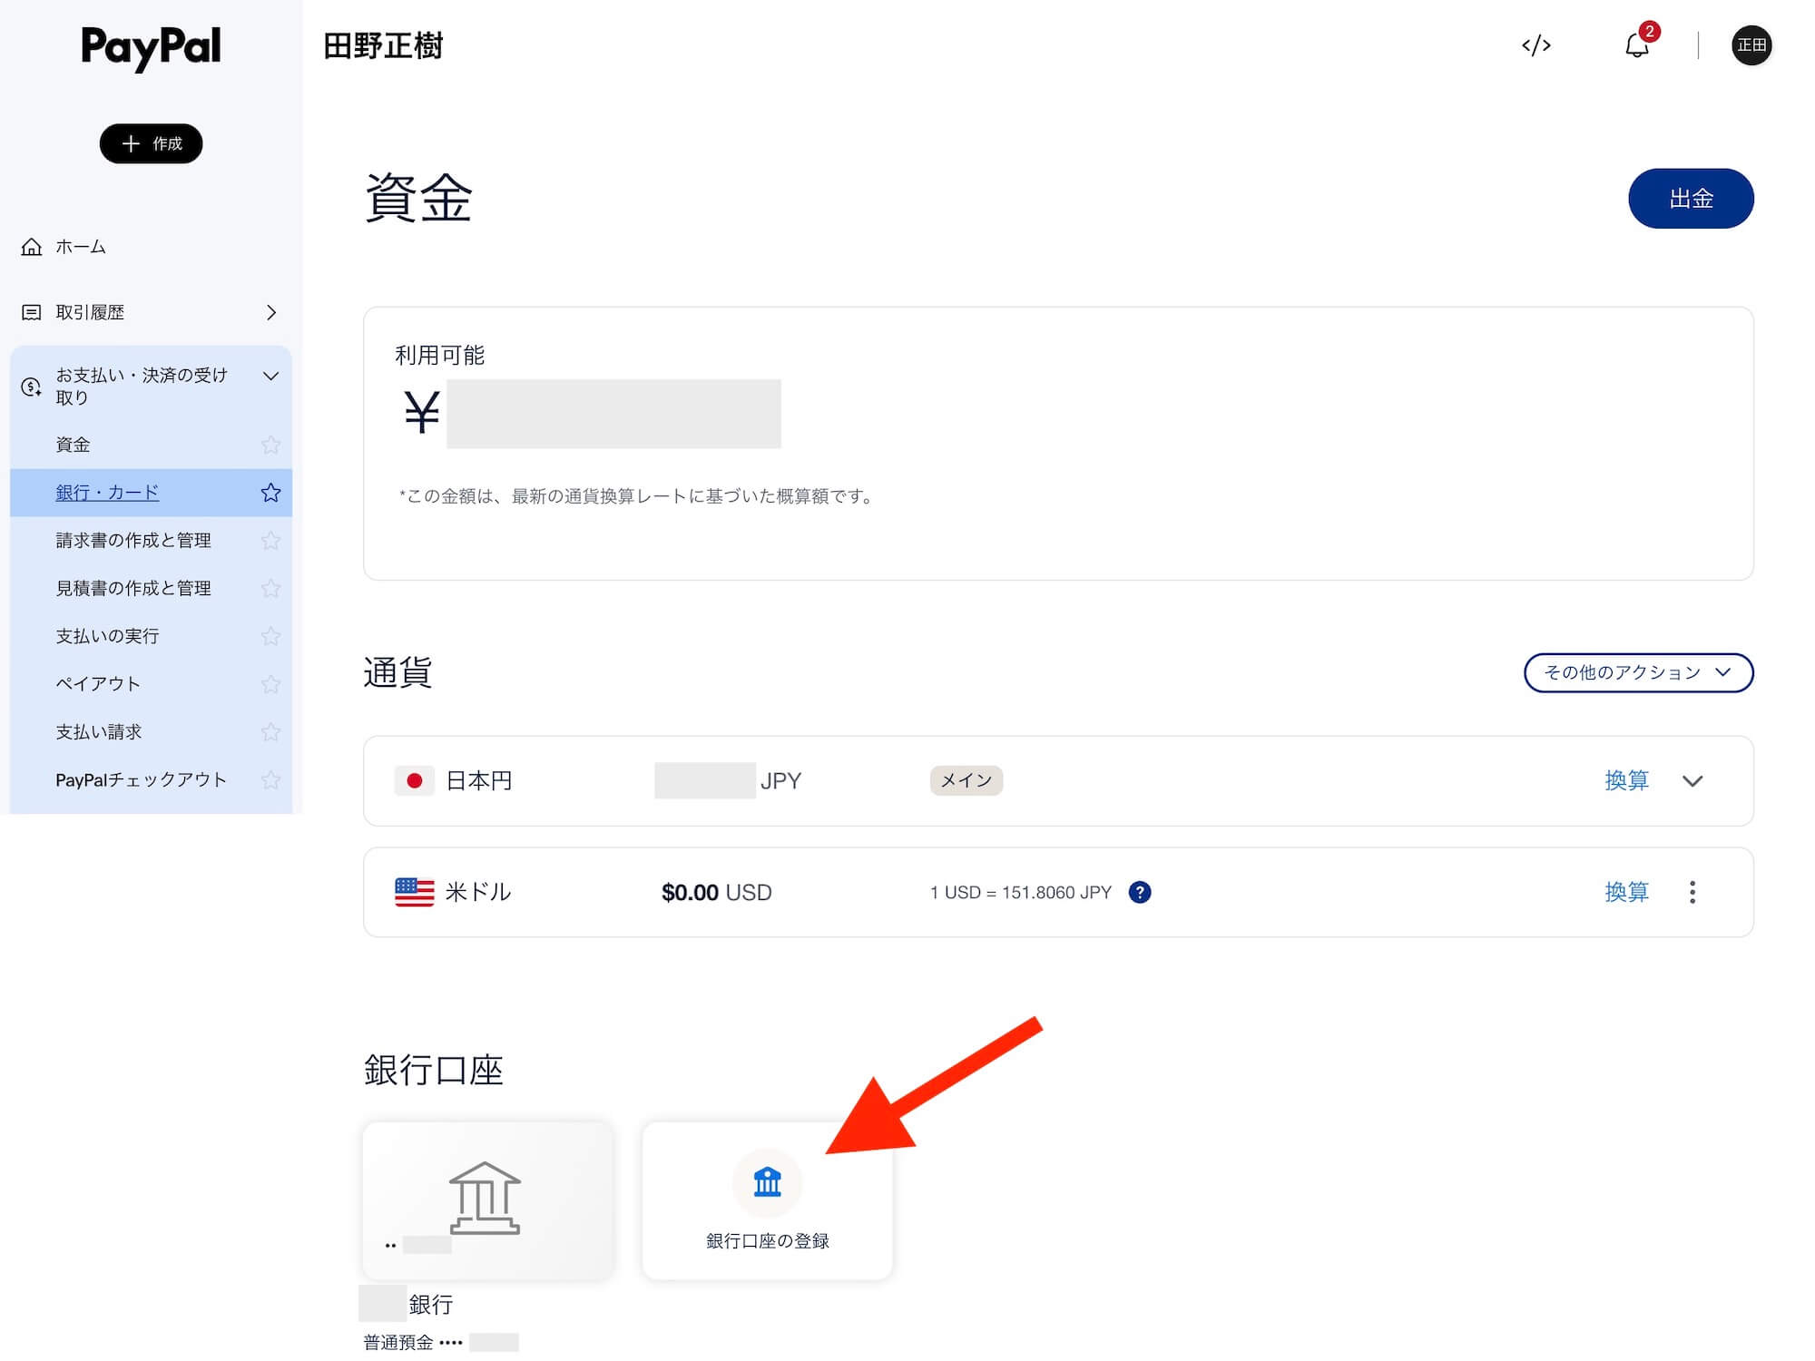The height and width of the screenshot is (1361, 1815).
Task: Select the registered bank account card
Action: click(487, 1199)
